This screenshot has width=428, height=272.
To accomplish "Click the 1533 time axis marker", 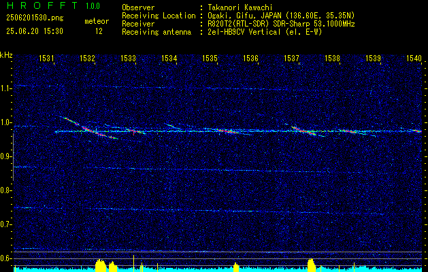I will coord(128,58).
